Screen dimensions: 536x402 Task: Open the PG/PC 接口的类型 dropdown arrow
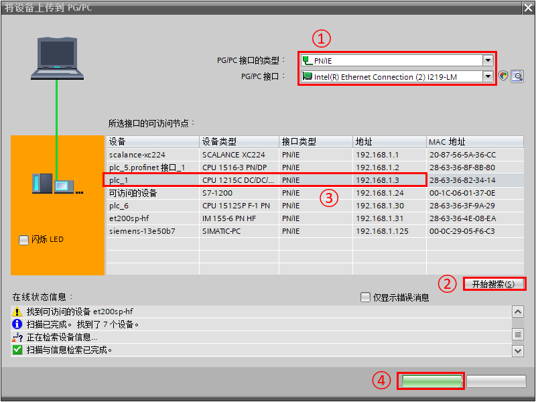pyautogui.click(x=488, y=60)
